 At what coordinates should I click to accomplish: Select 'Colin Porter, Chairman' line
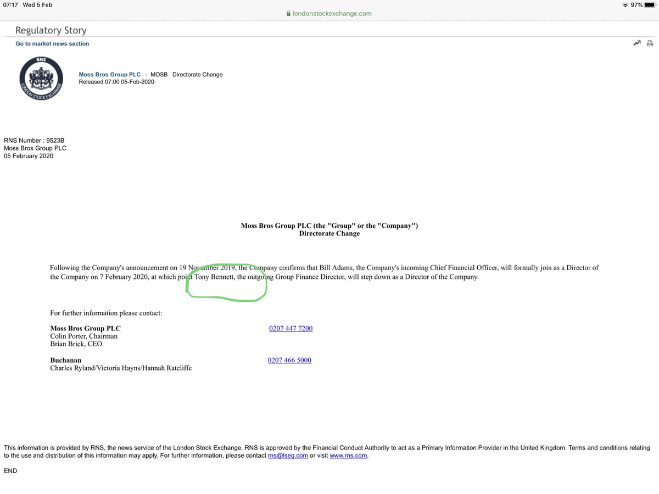coord(83,336)
